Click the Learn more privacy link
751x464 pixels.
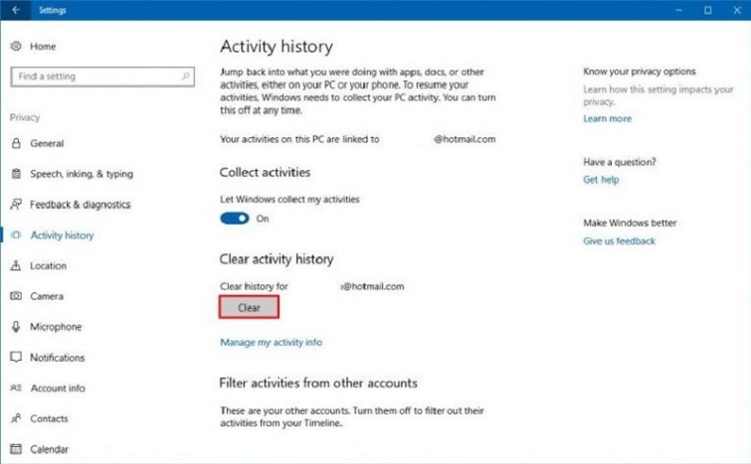(x=607, y=119)
